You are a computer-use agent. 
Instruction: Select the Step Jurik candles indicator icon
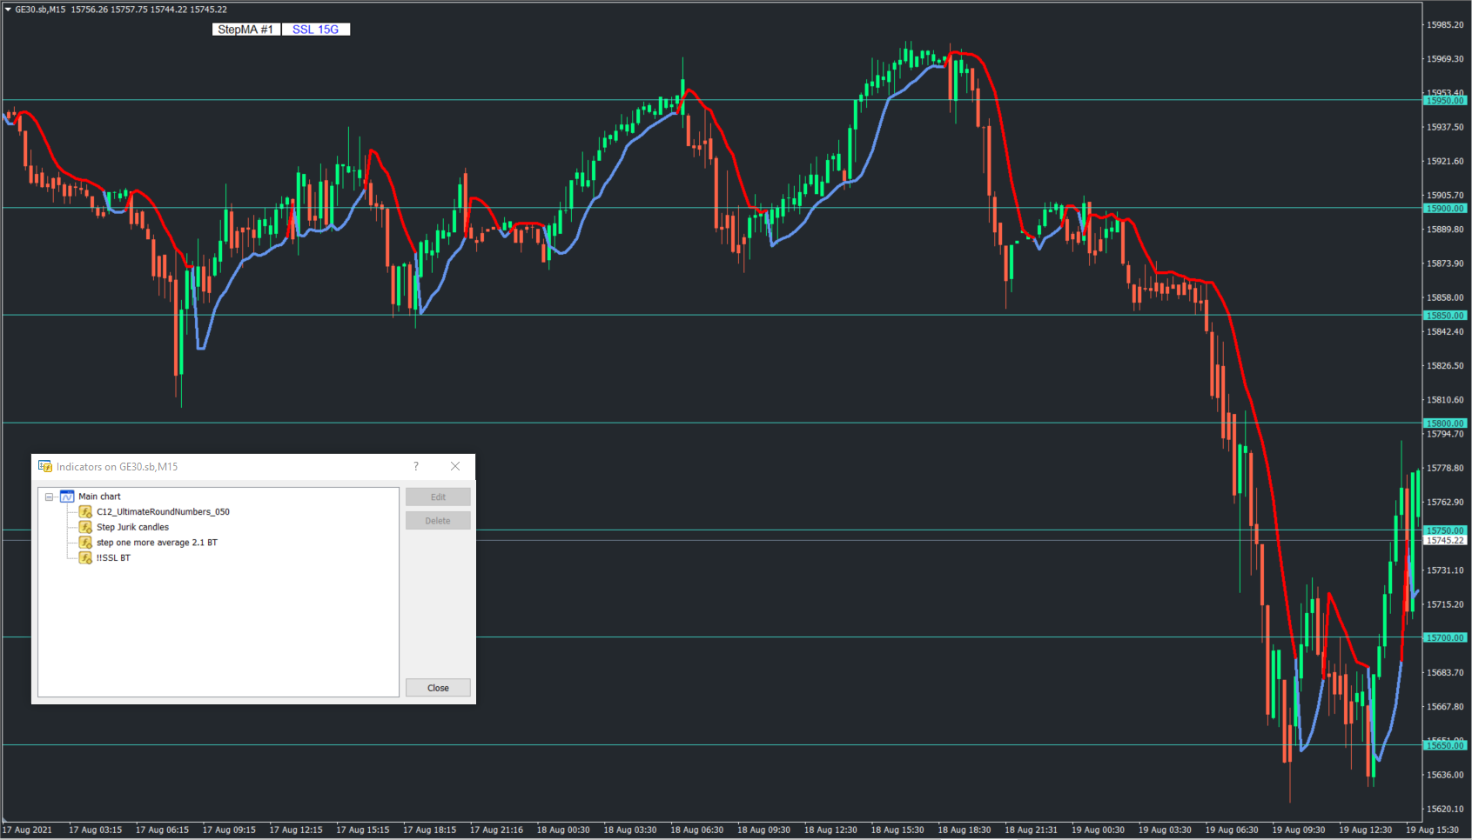tap(85, 527)
